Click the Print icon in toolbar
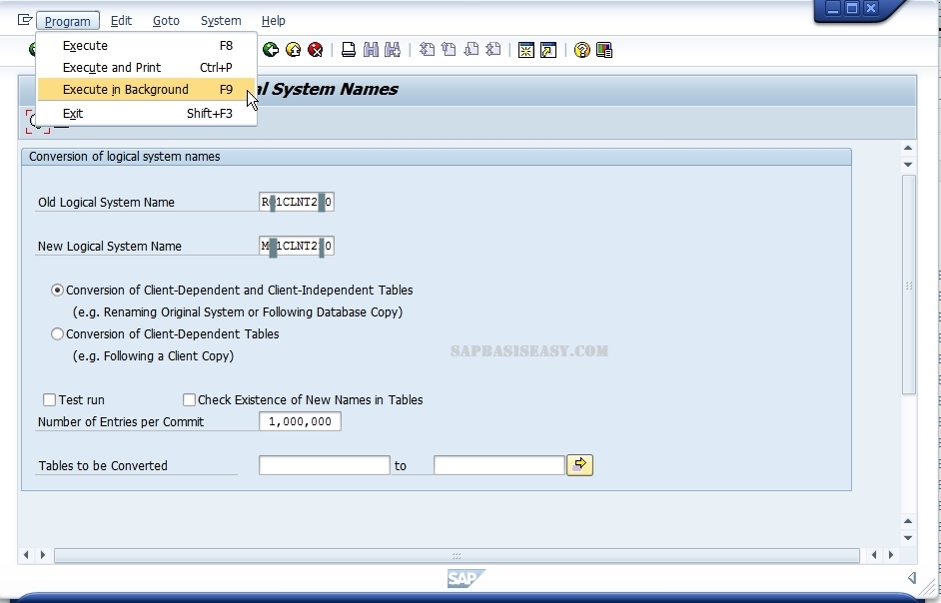This screenshot has height=603, width=941. (349, 50)
